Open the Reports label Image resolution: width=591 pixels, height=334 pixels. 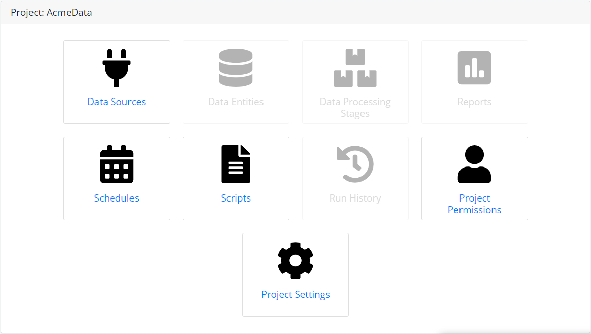click(475, 102)
